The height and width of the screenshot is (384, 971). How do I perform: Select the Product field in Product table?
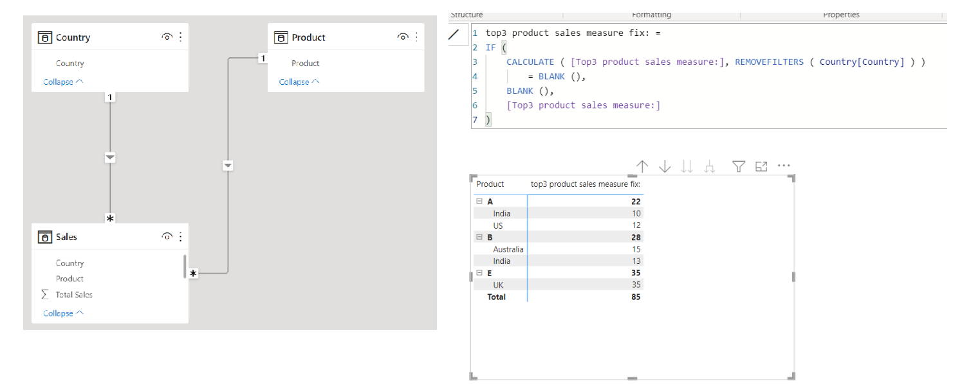pos(306,63)
